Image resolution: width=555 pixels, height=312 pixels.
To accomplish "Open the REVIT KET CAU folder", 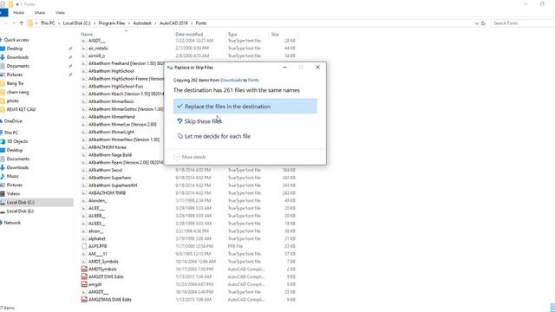I will (x=21, y=109).
